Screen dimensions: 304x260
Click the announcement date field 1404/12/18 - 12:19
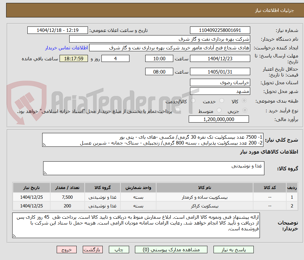point(58,30)
